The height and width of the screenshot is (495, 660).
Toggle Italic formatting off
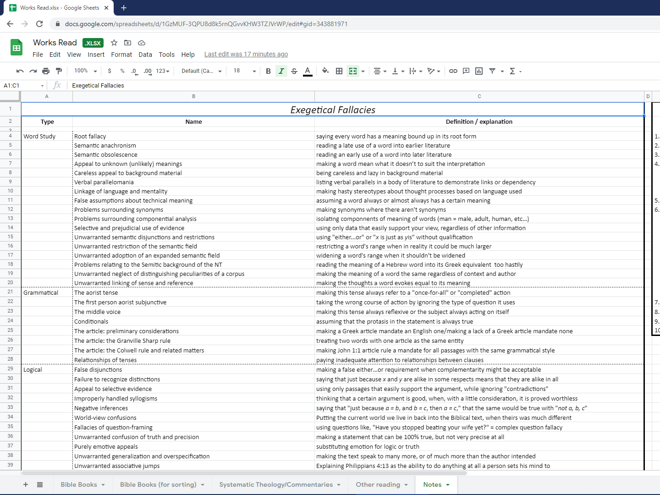pyautogui.click(x=281, y=71)
